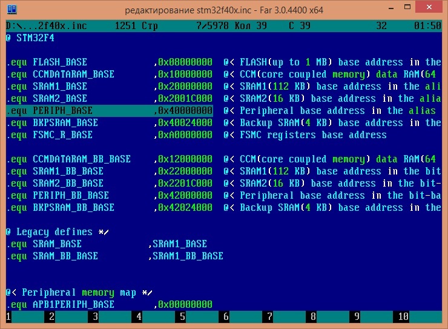Click the SRAM1_BASE symbol name
Image resolution: width=448 pixels, height=329 pixels.
point(60,86)
